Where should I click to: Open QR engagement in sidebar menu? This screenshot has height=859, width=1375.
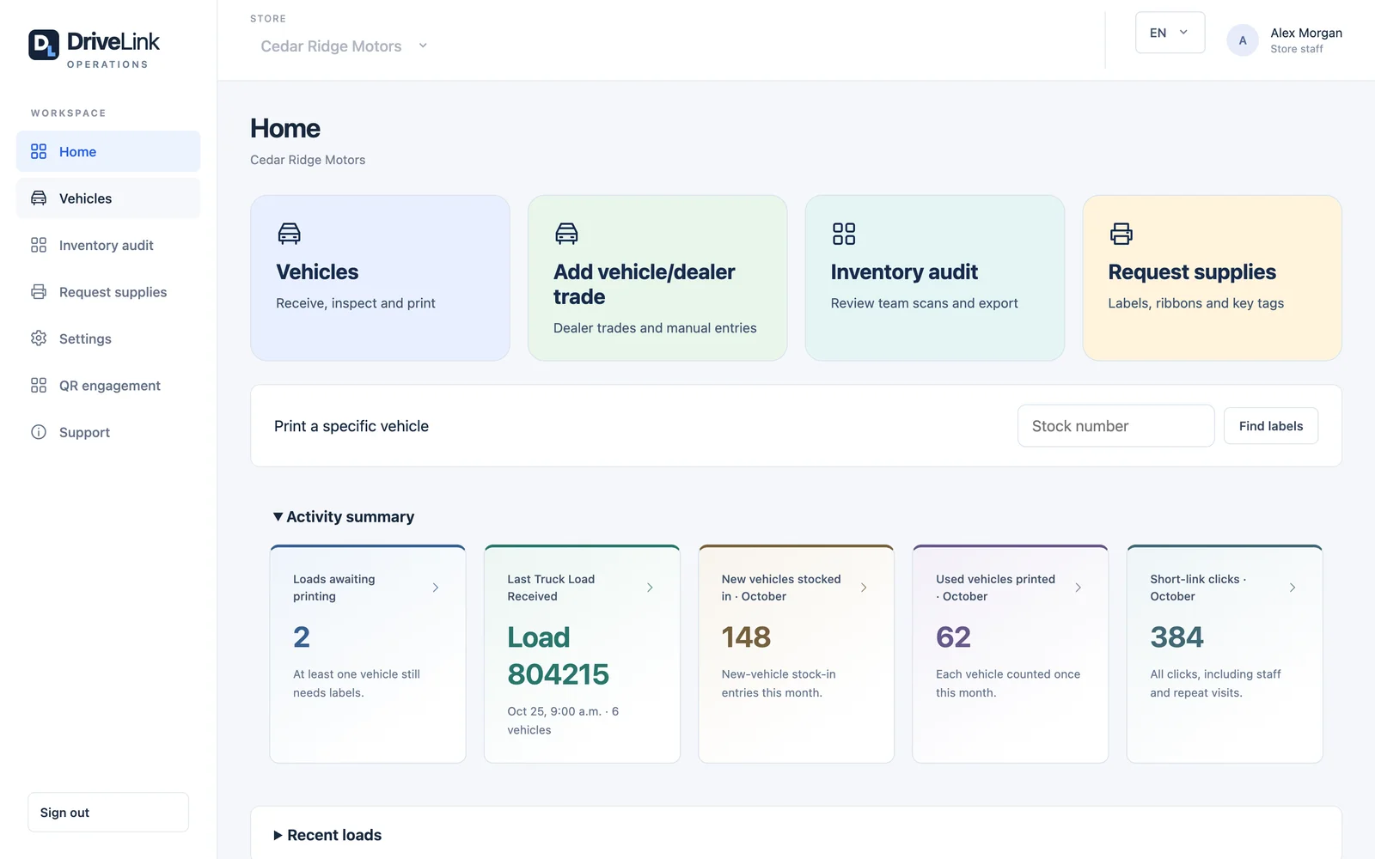(x=108, y=386)
